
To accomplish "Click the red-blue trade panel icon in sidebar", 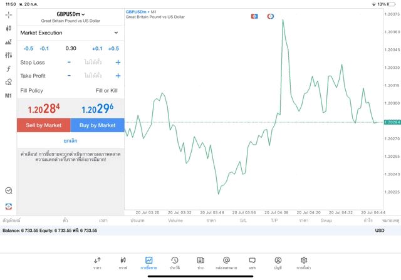I will coord(8,206).
